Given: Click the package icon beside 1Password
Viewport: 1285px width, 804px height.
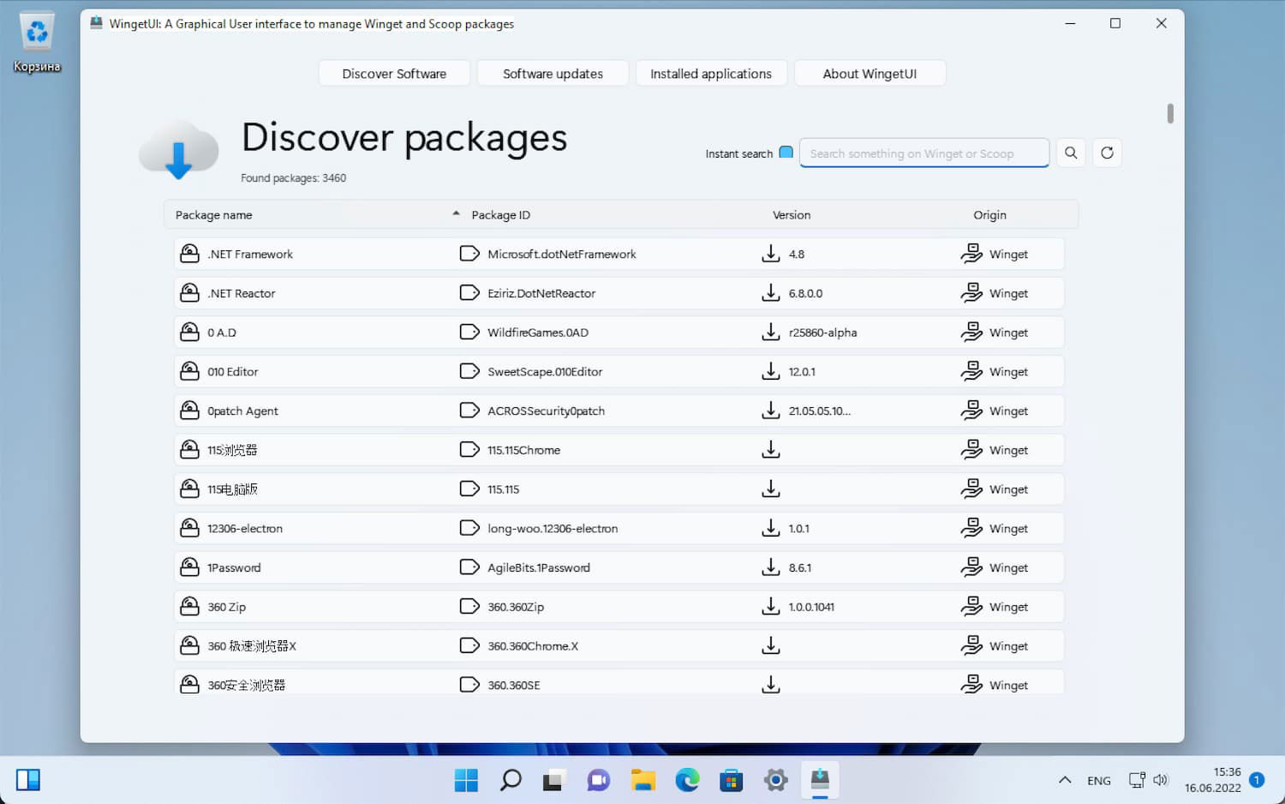Looking at the screenshot, I should pos(189,567).
